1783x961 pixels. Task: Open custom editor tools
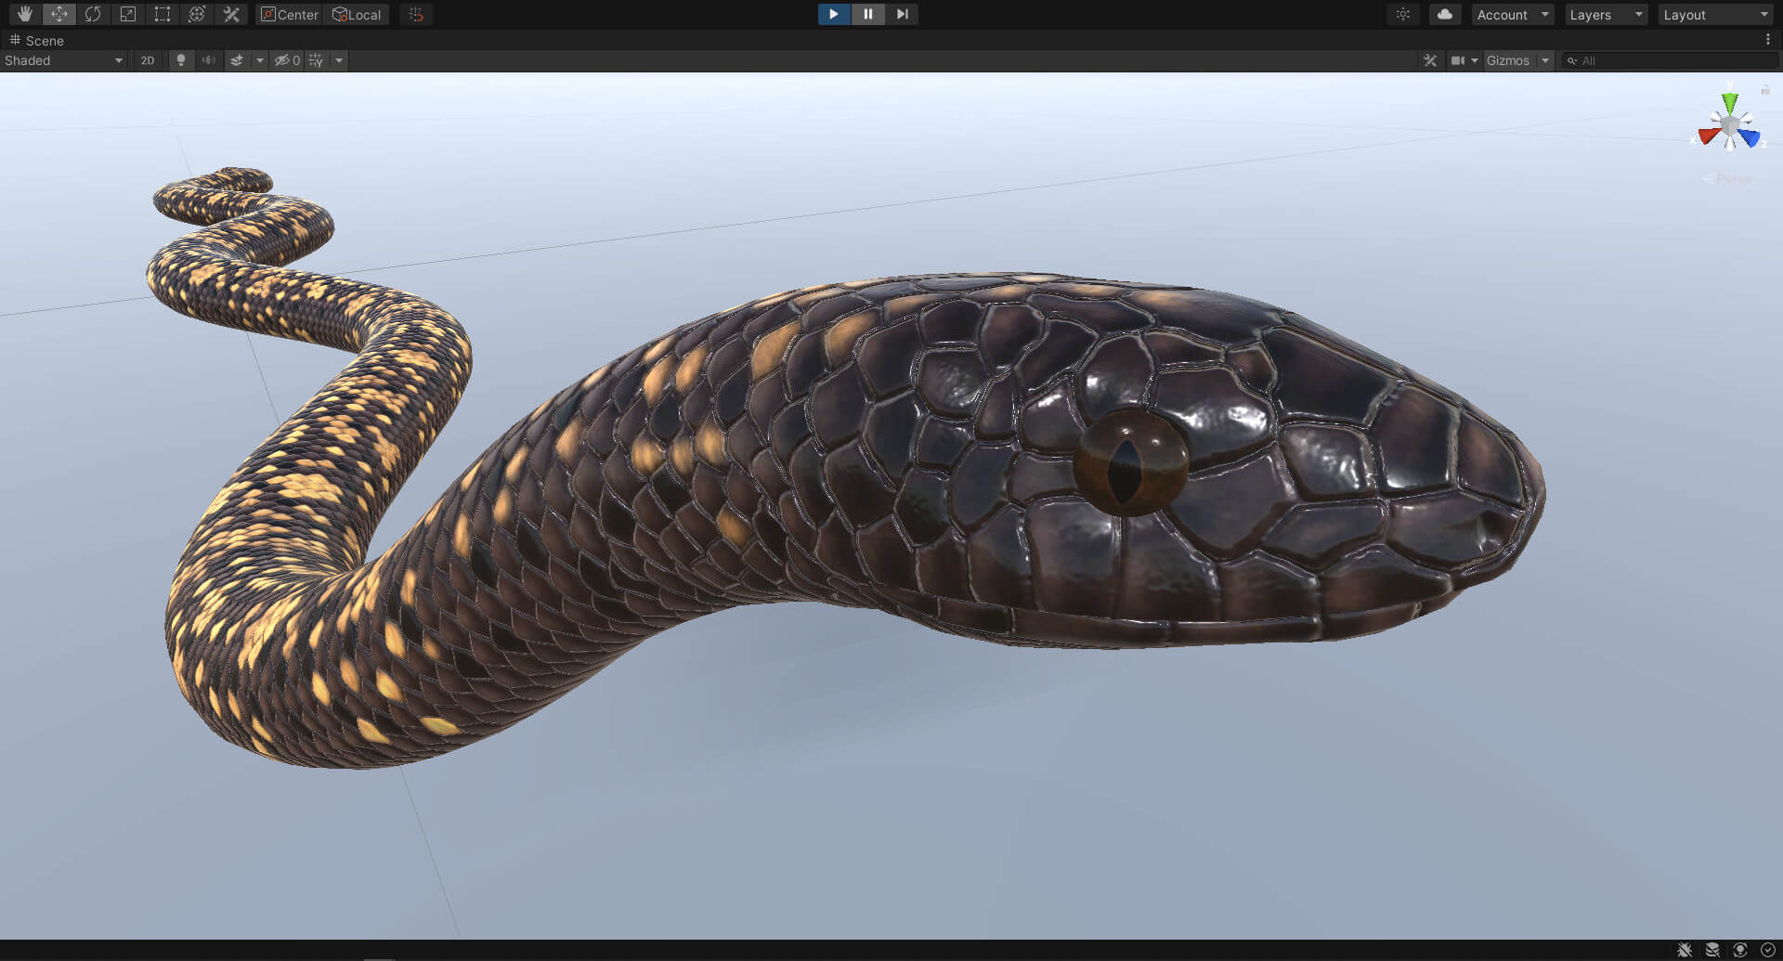click(x=231, y=14)
